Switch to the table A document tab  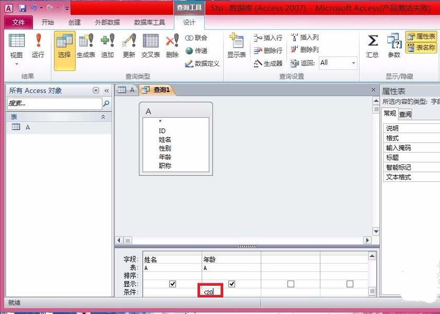126,90
